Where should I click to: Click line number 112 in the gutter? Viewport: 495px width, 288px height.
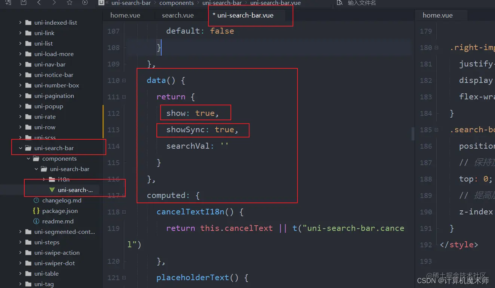point(113,113)
